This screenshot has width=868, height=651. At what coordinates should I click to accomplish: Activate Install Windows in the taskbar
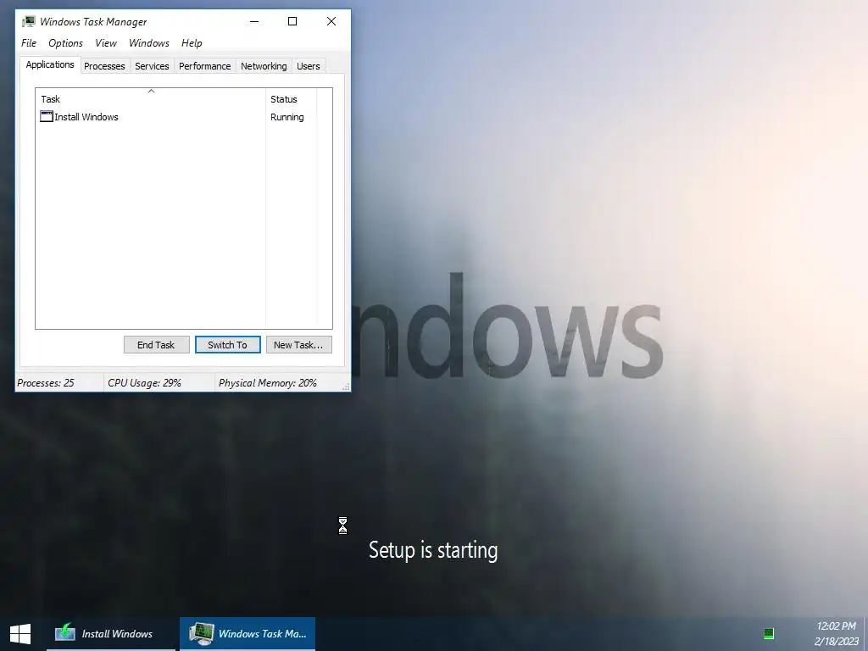tap(111, 634)
